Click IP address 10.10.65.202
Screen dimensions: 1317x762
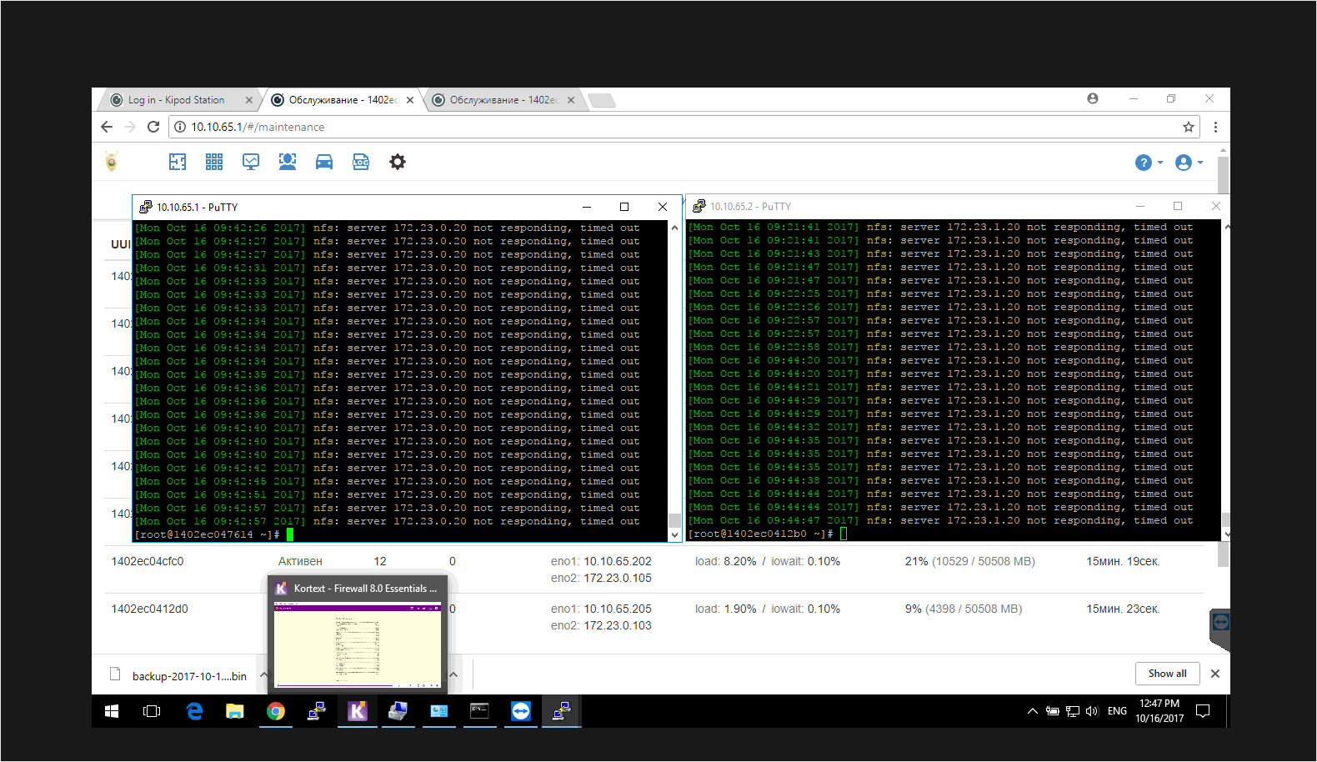[618, 561]
